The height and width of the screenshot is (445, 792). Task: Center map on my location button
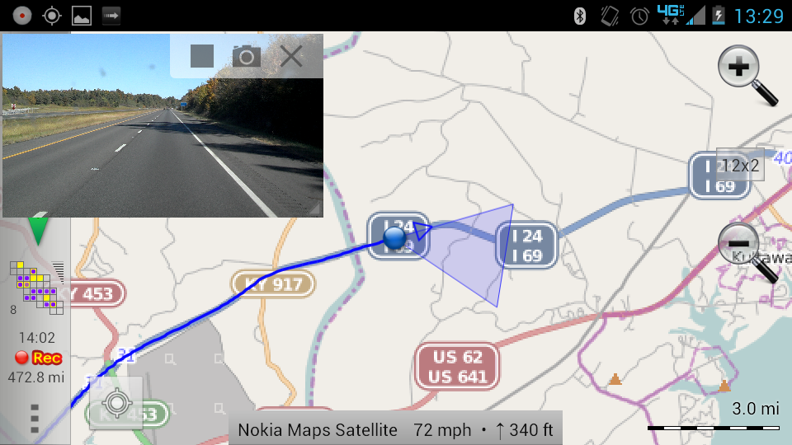(116, 403)
